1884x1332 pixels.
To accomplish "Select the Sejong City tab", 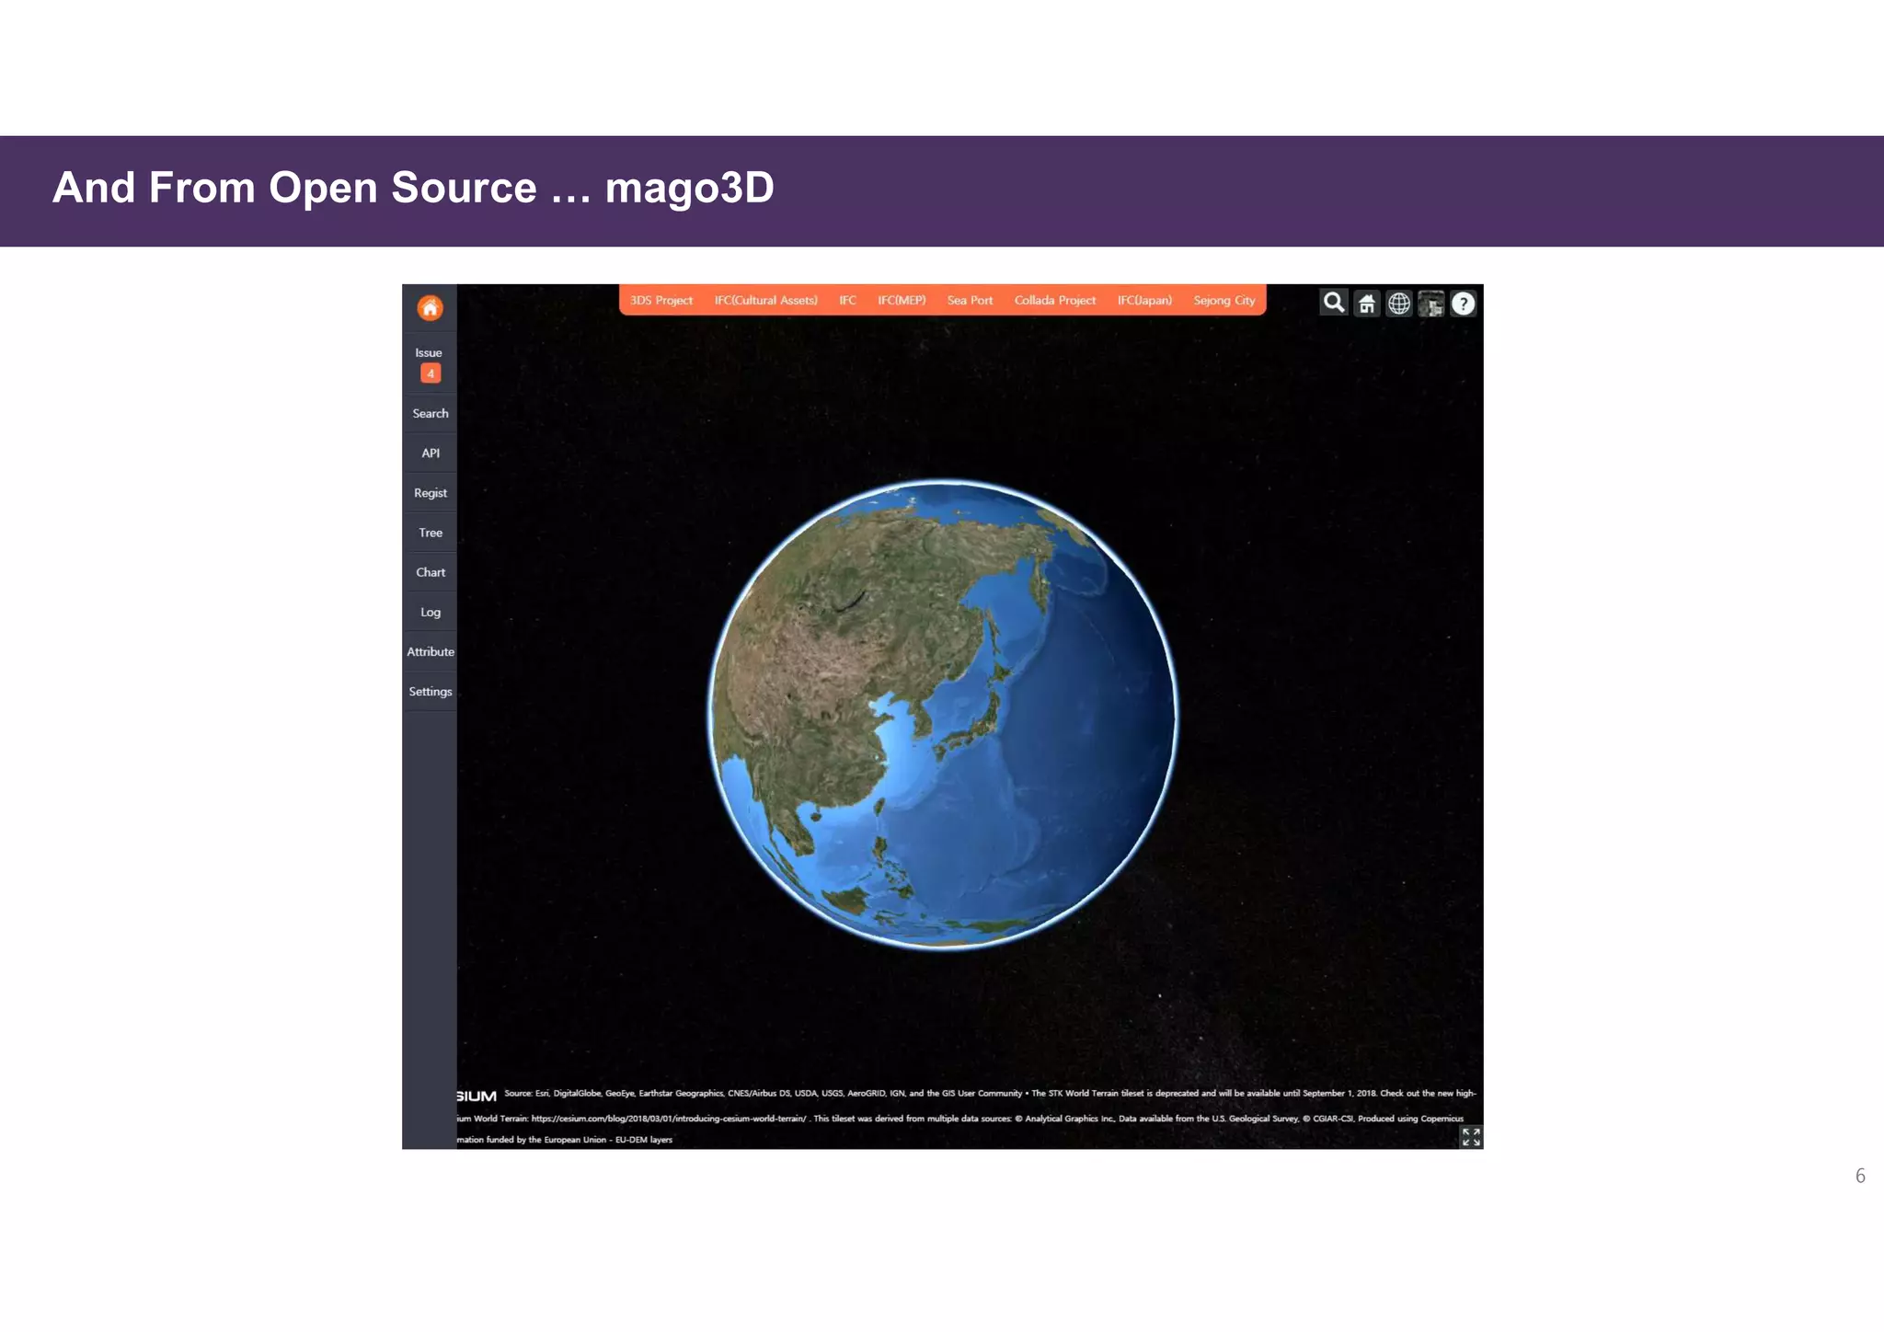I will (1223, 301).
